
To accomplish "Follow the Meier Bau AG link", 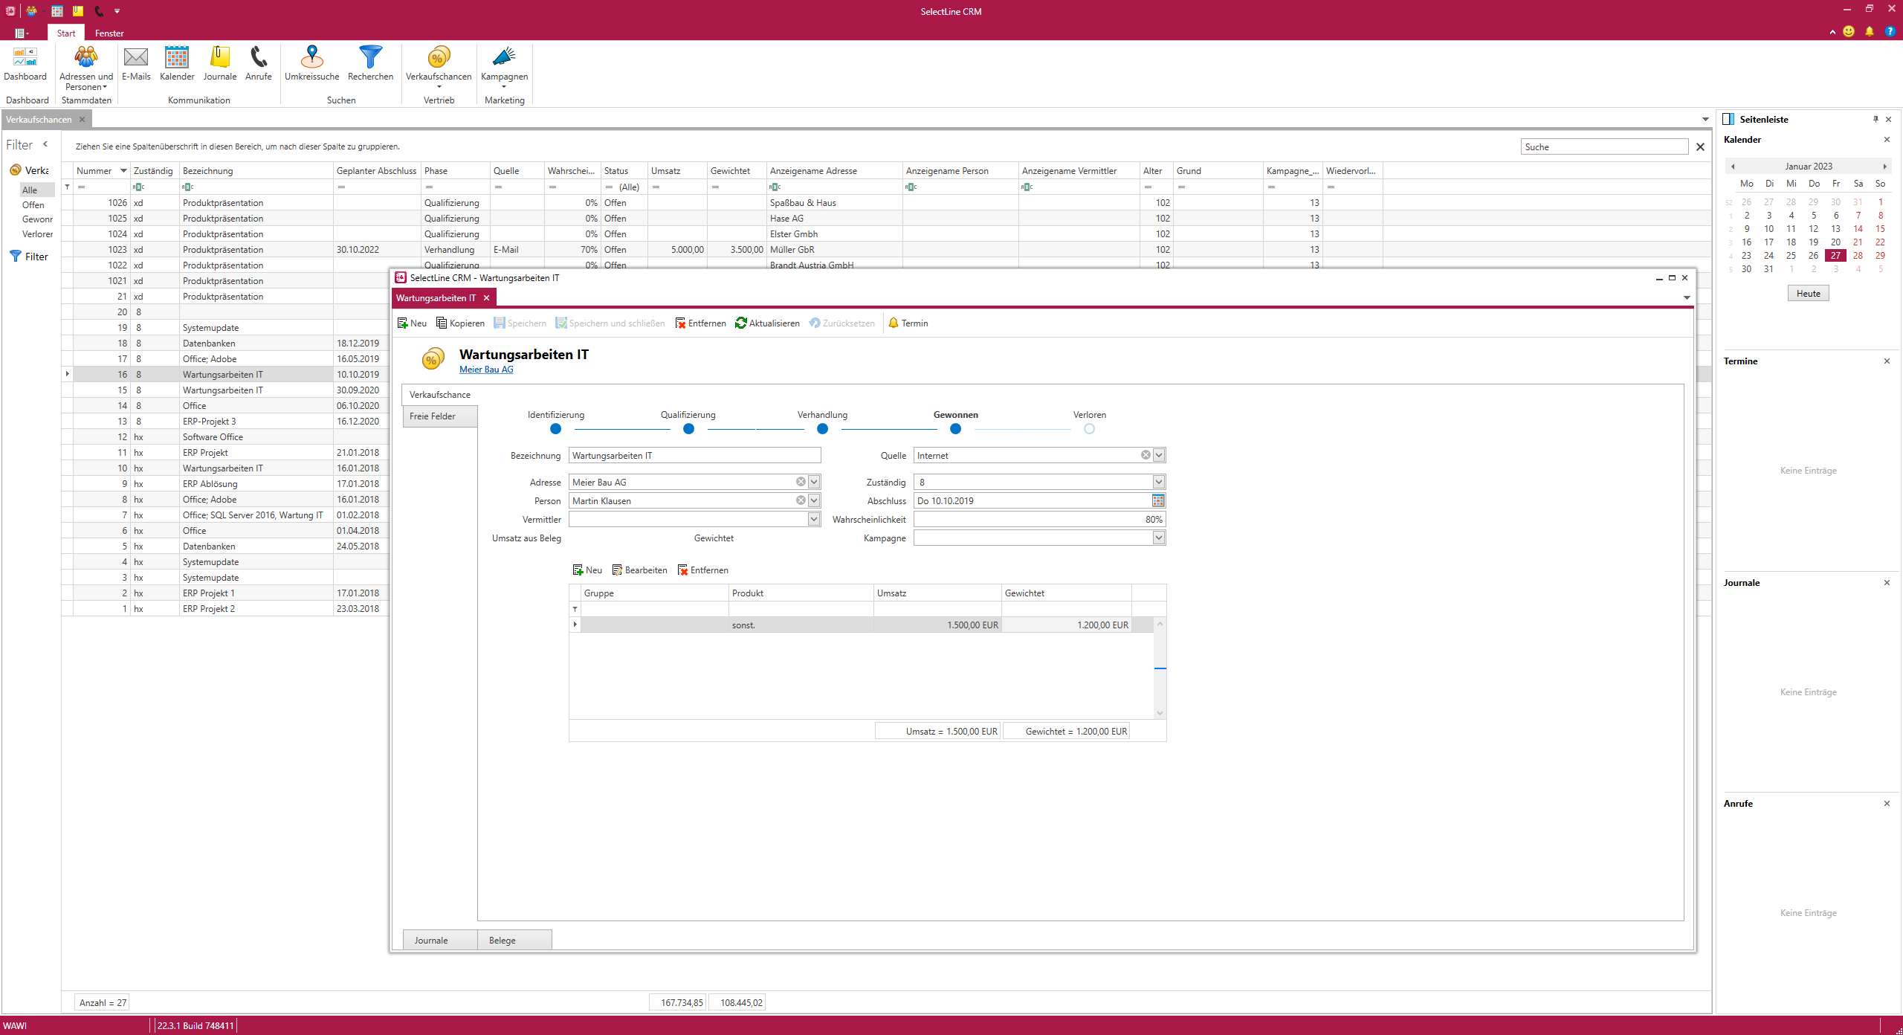I will click(x=486, y=370).
